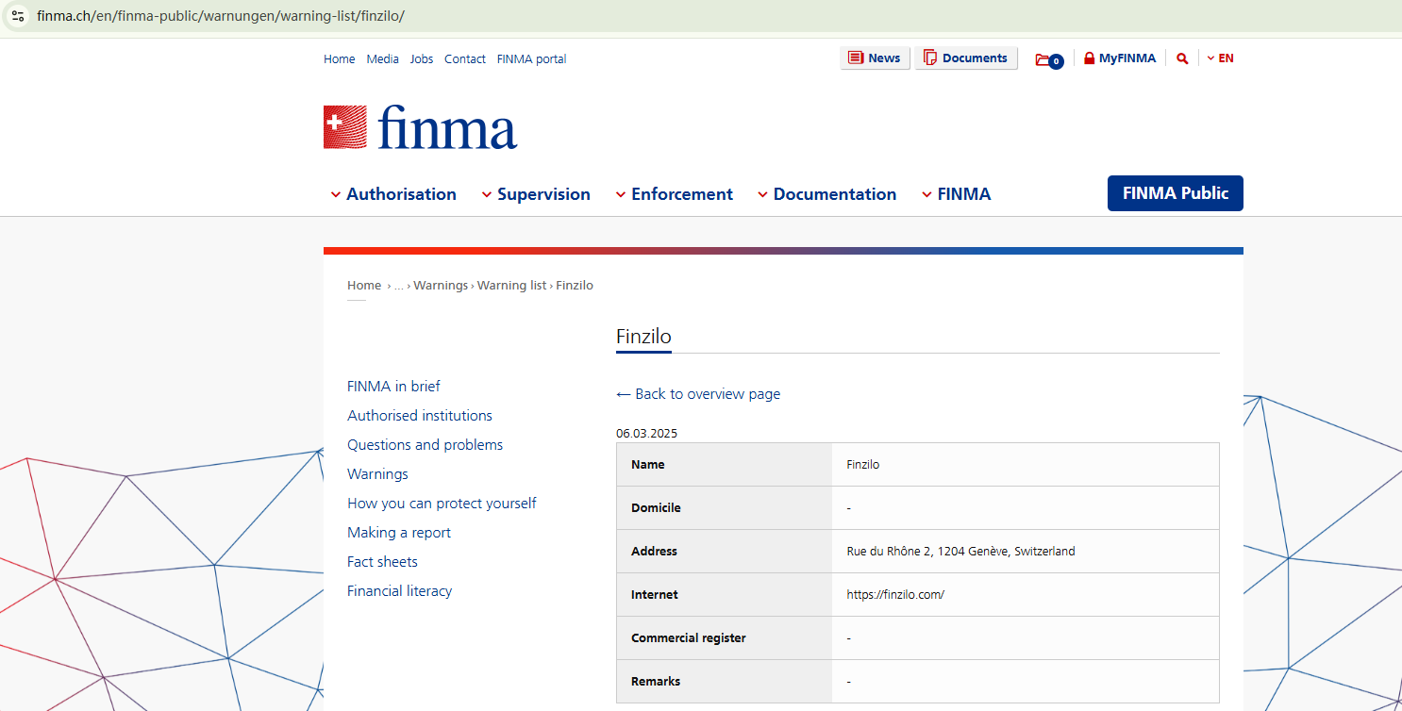Open the News button
The image size is (1402, 711).
(x=875, y=58)
